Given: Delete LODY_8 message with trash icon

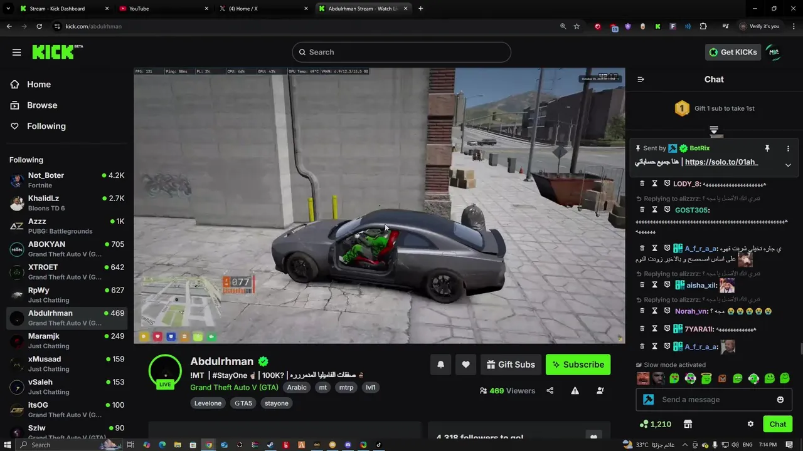Looking at the screenshot, I should click(x=642, y=184).
